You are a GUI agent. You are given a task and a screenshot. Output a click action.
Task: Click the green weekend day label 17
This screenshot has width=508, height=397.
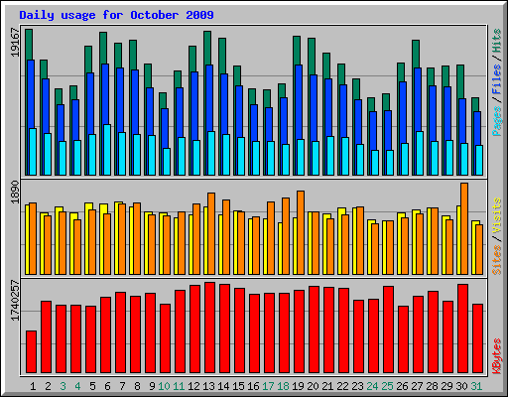pyautogui.click(x=268, y=386)
